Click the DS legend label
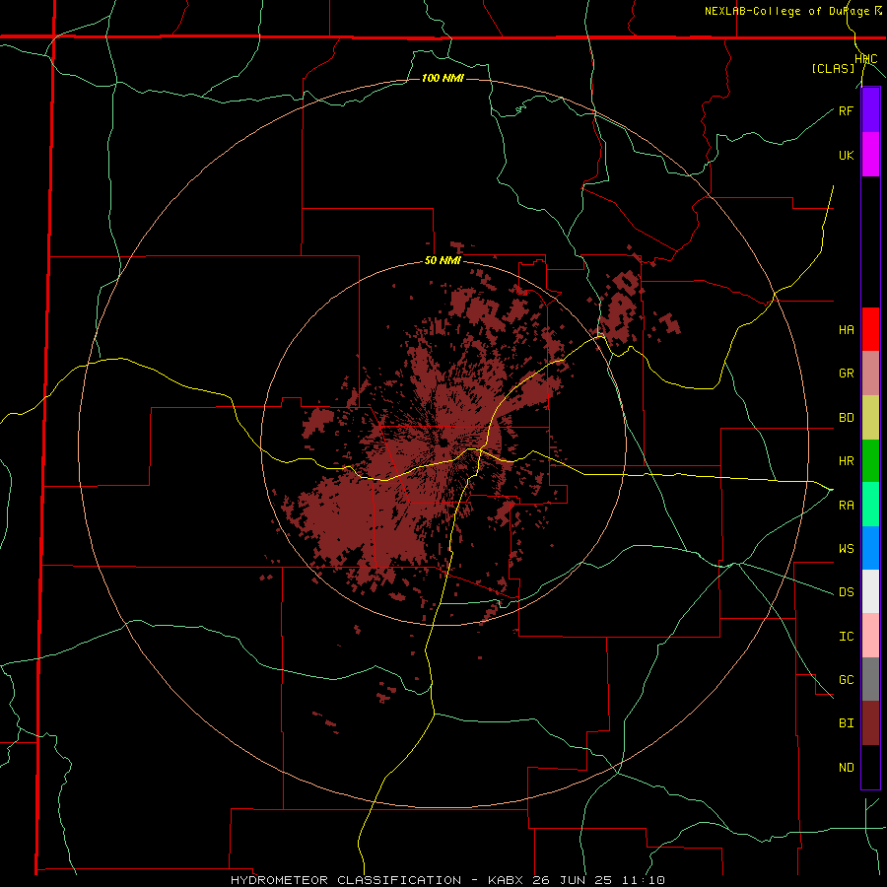 pos(846,592)
